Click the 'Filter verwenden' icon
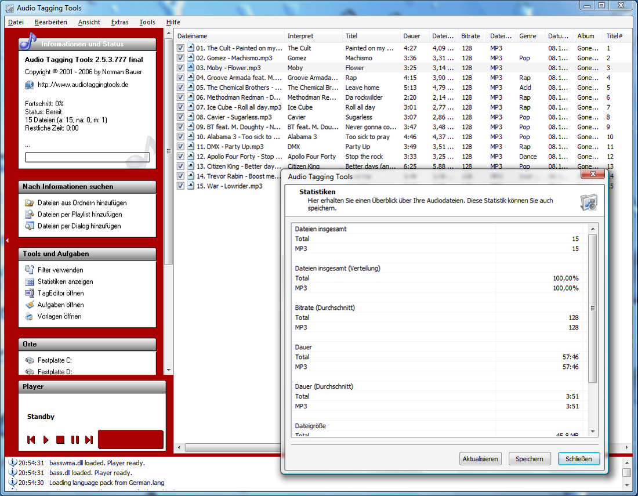 point(30,270)
